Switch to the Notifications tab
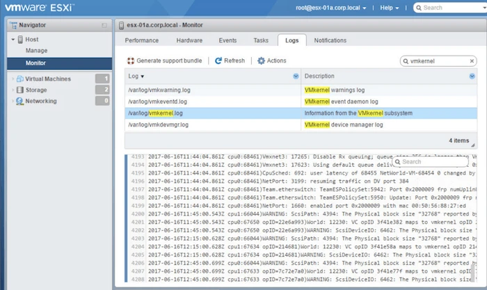 [x=330, y=40]
